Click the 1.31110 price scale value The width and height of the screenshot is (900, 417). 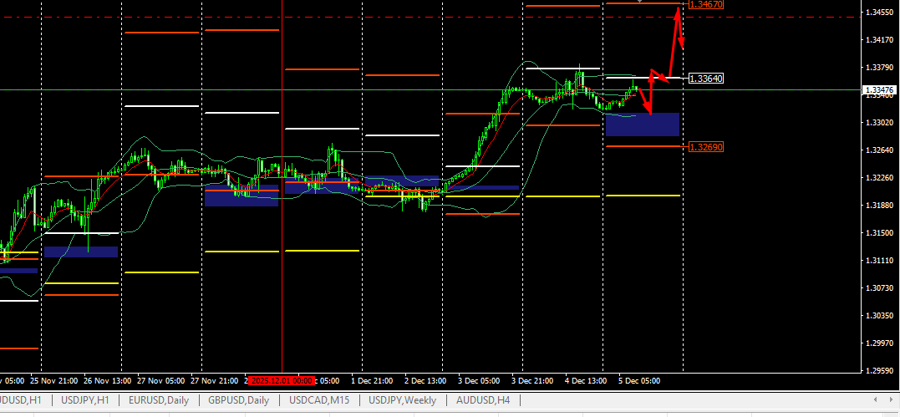(879, 260)
